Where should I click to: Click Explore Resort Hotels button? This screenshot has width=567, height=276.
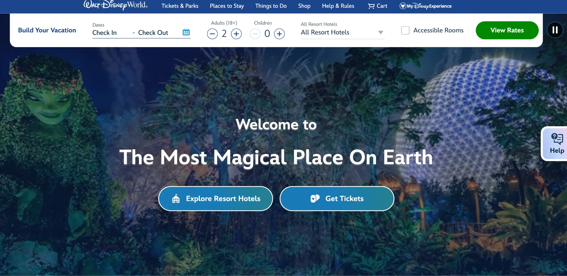pos(215,198)
